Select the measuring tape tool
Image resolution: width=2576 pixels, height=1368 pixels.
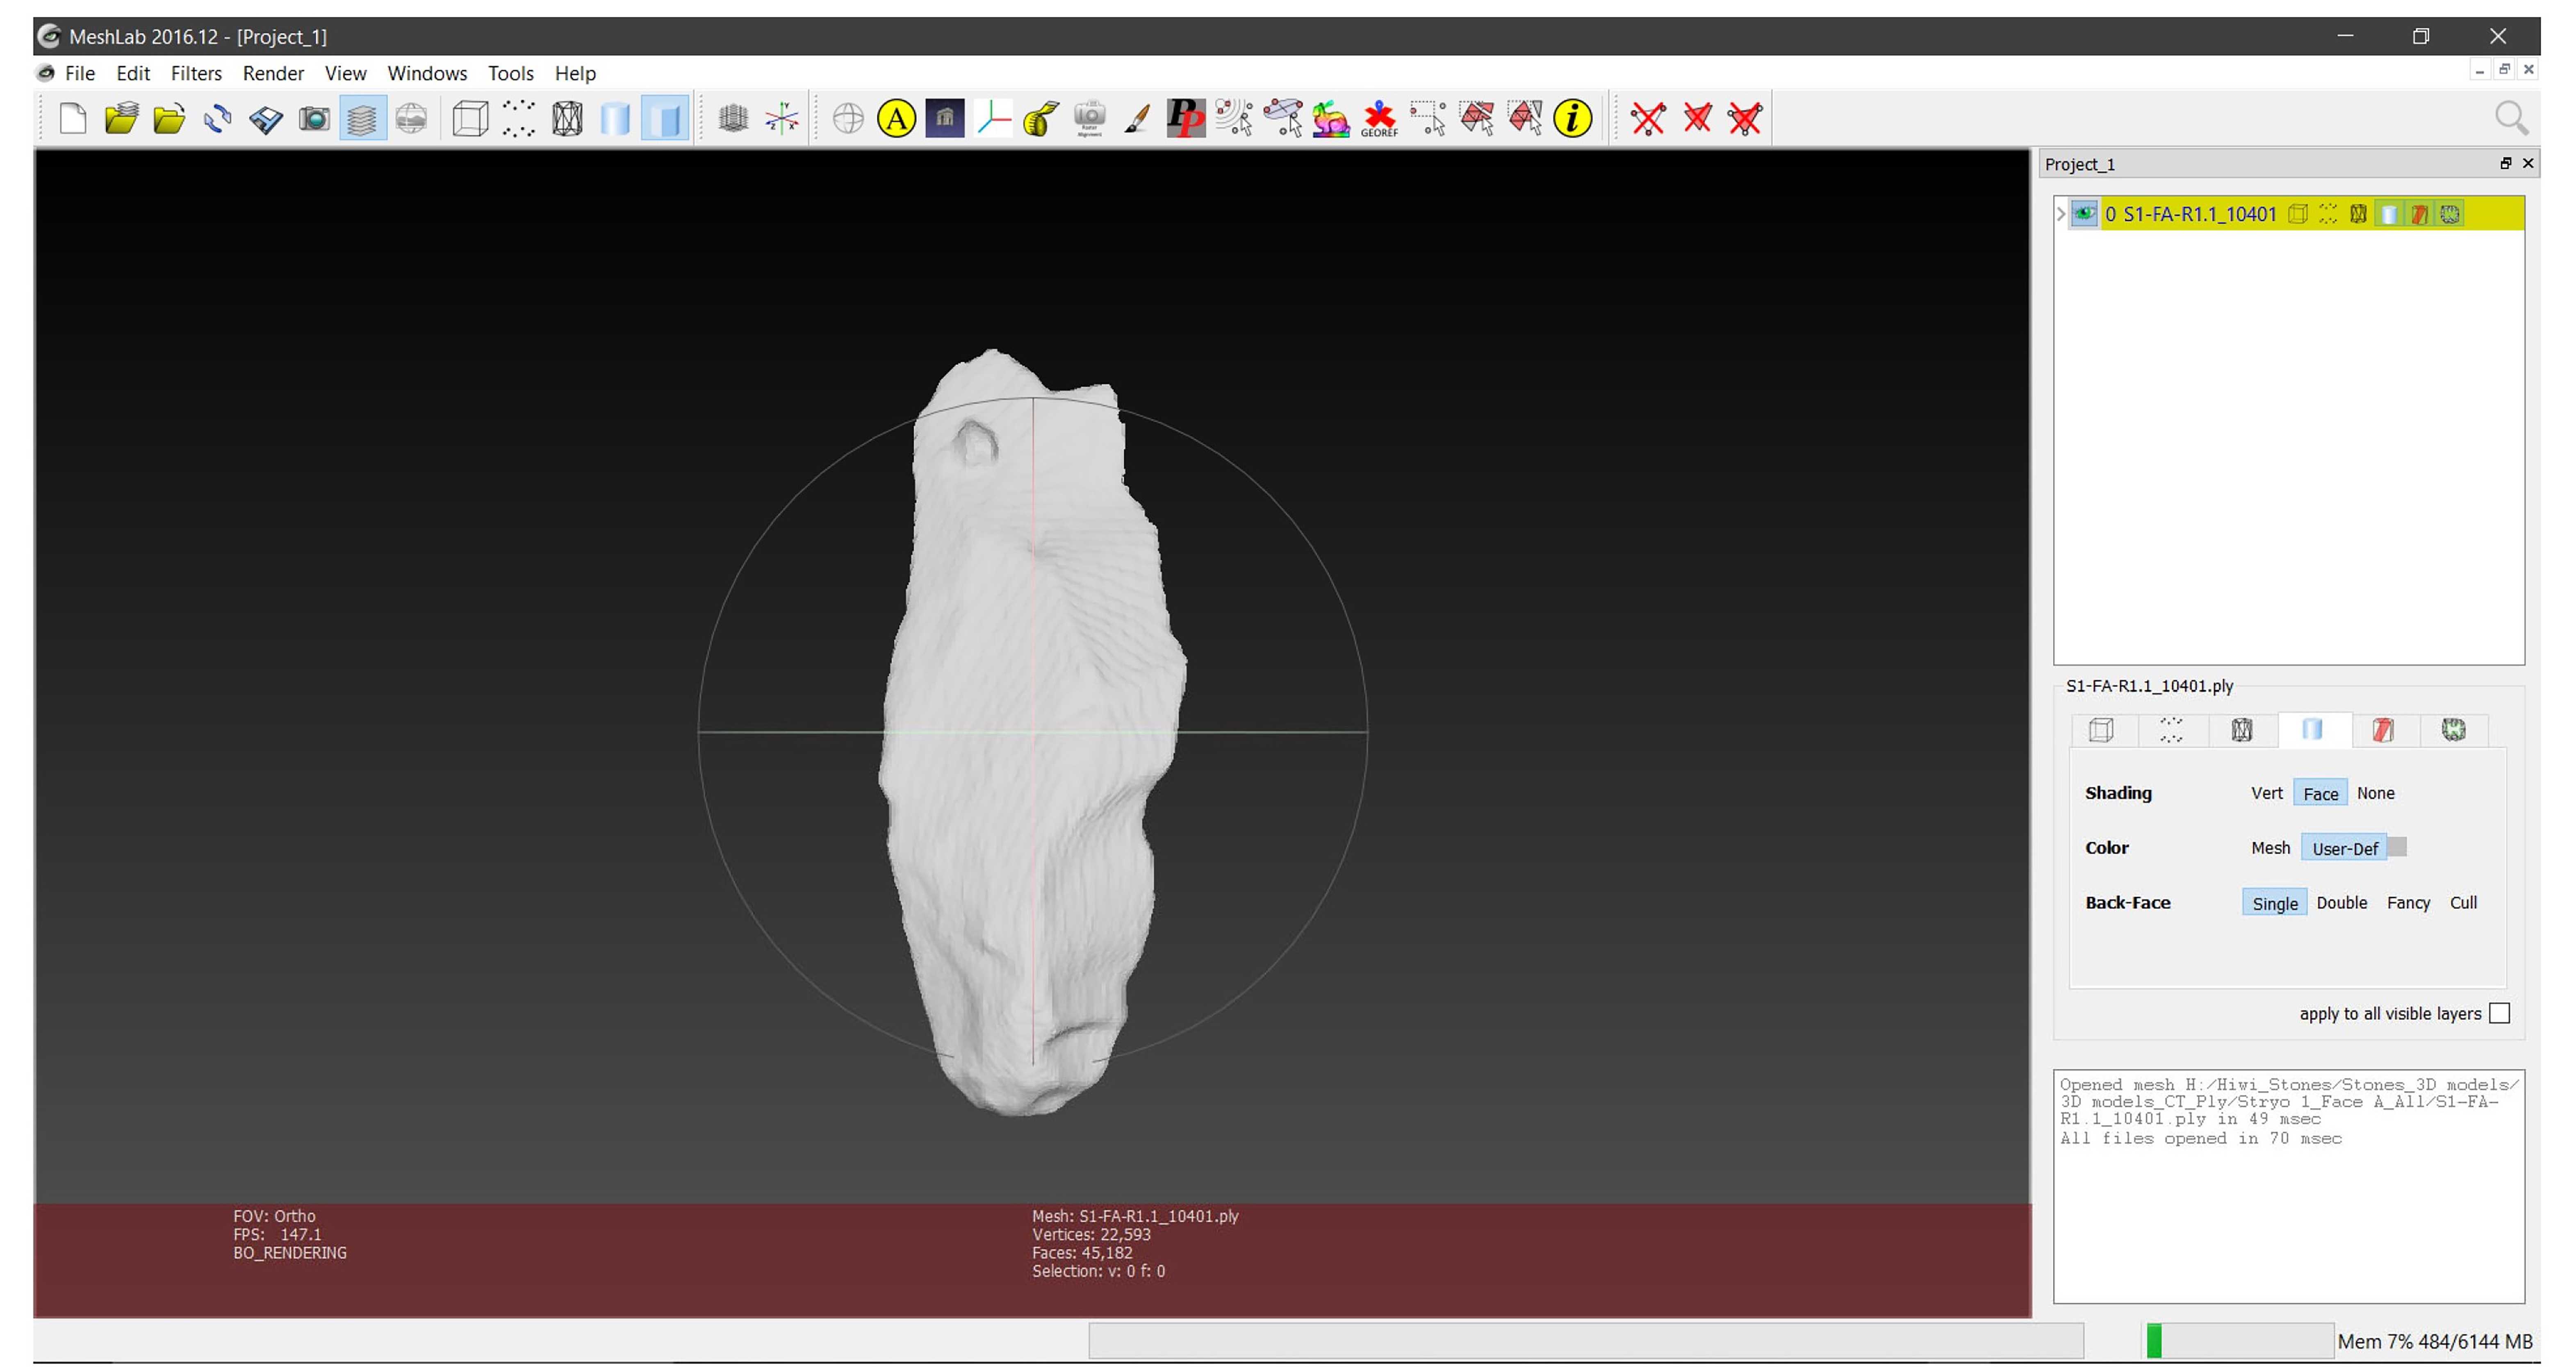1041,119
